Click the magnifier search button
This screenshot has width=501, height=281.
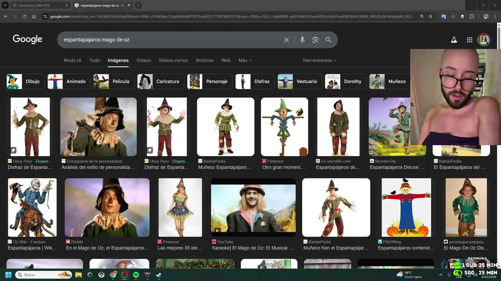coord(328,40)
